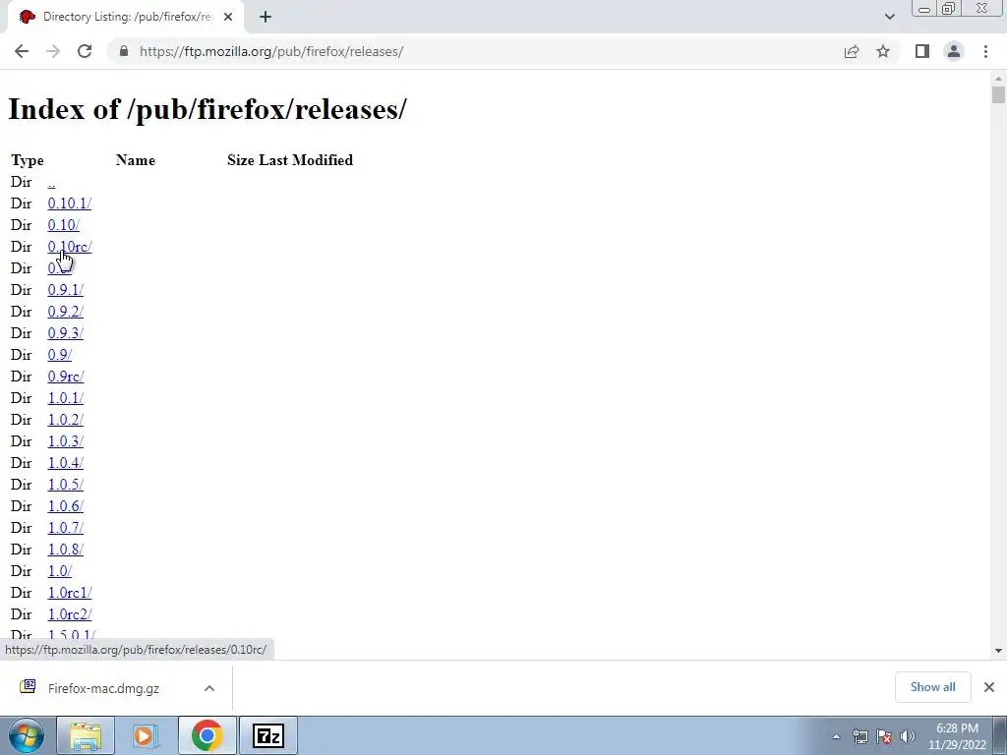Screen dimensions: 1007x755
Task: Open the Chrome three-dot menu
Action: point(985,51)
